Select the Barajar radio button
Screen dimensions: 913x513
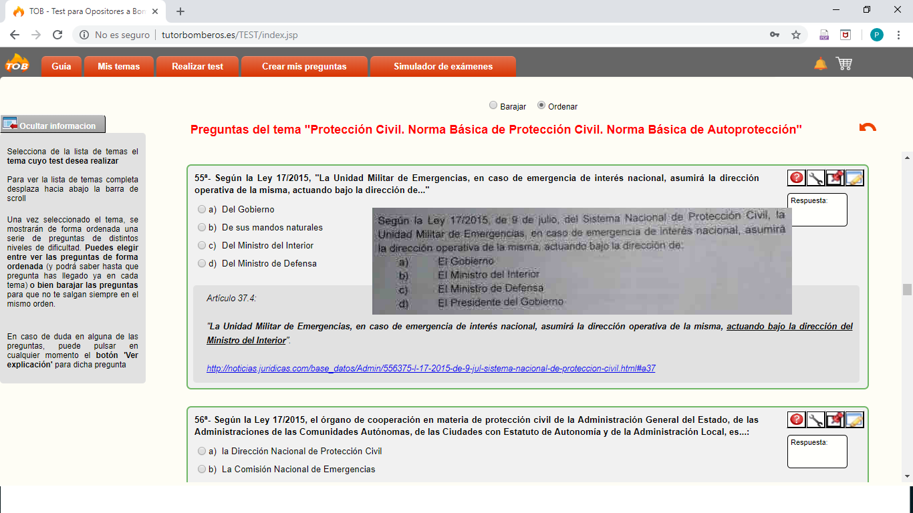[x=493, y=106]
